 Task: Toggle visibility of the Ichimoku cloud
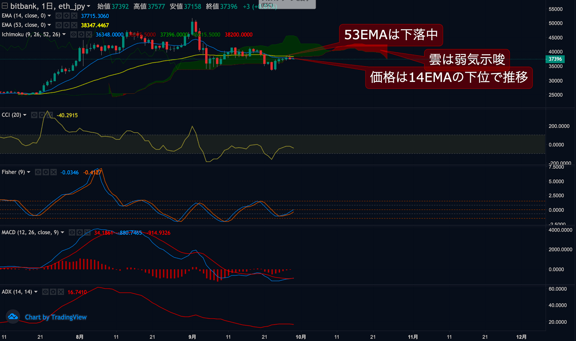pos(73,35)
